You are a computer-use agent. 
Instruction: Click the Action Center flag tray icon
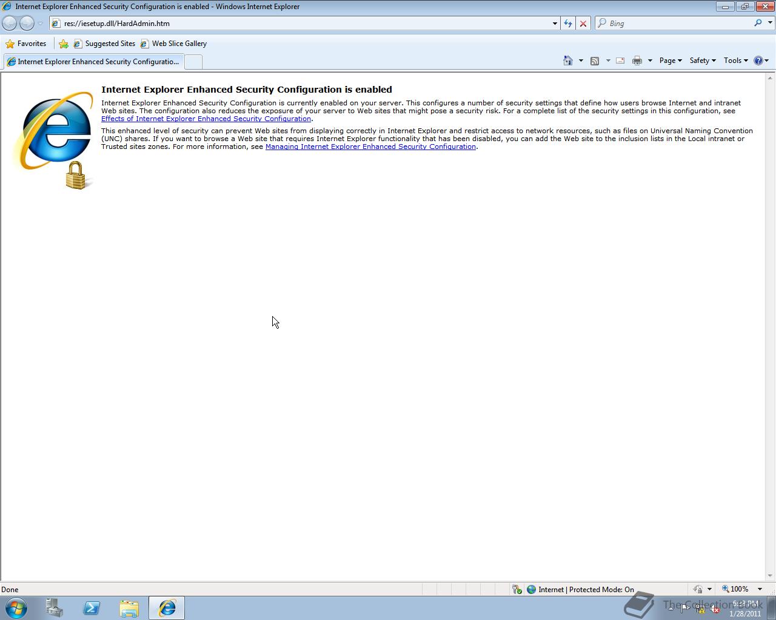click(x=684, y=609)
